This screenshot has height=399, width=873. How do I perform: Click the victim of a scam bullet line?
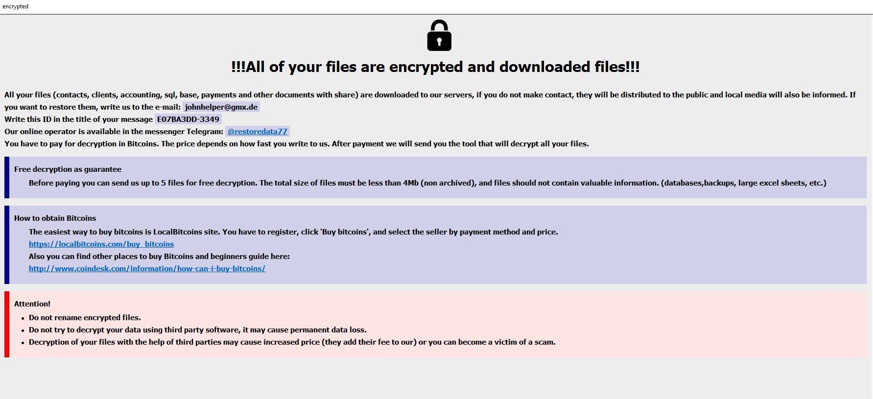[292, 342]
